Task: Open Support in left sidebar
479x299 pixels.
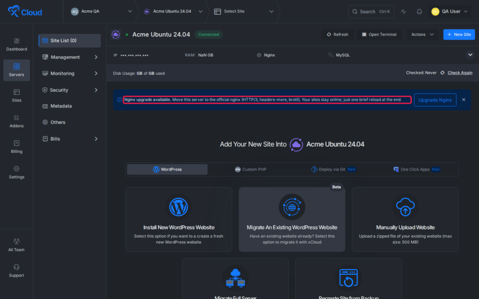Action: (x=16, y=271)
